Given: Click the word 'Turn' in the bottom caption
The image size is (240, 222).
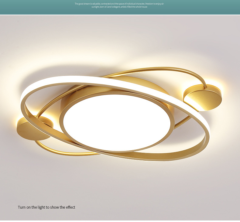Looking at the screenshot, I should coord(22,207).
